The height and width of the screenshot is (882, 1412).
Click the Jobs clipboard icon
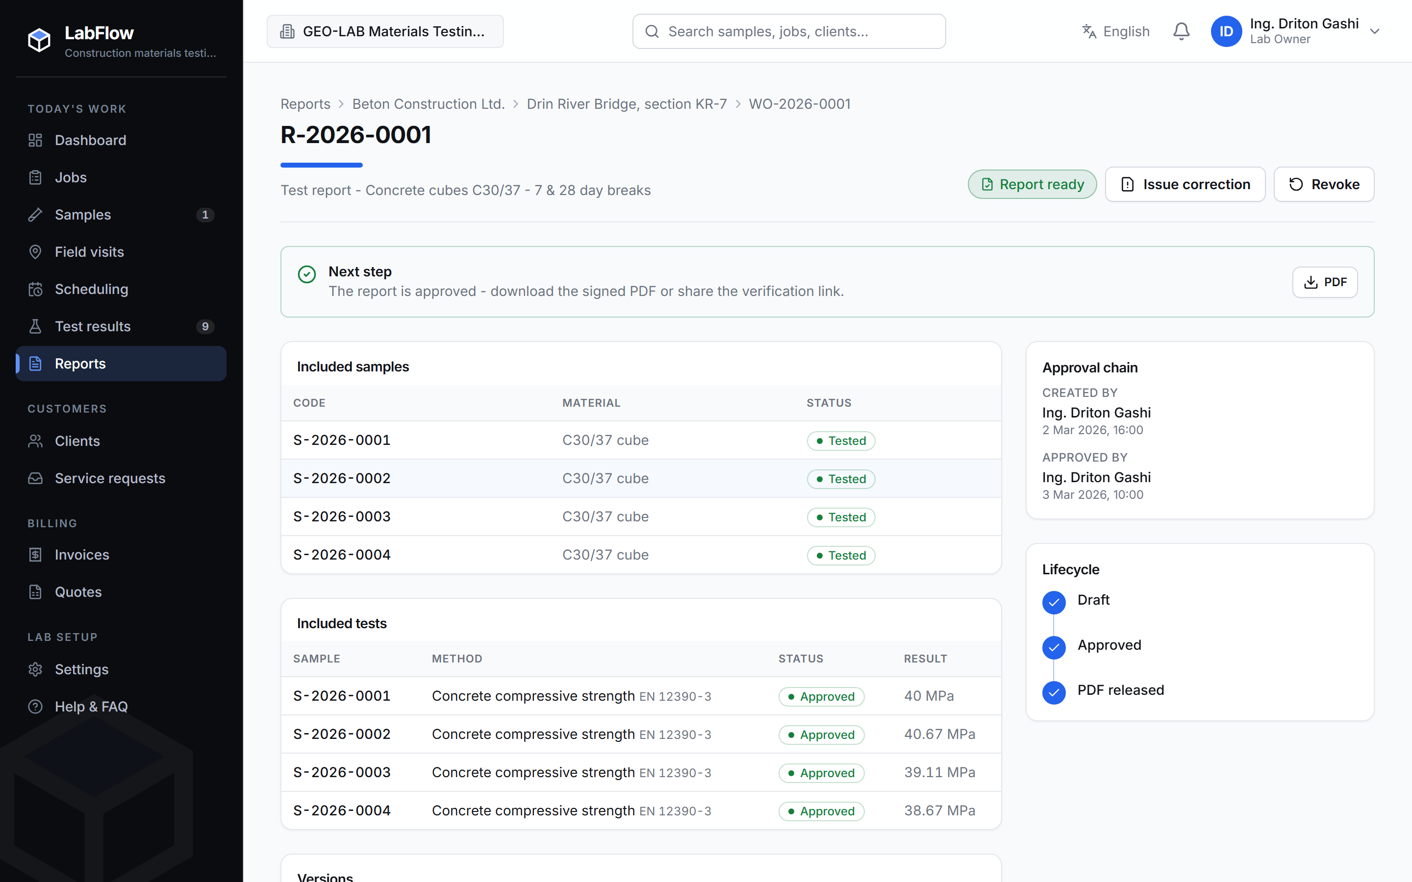click(36, 177)
